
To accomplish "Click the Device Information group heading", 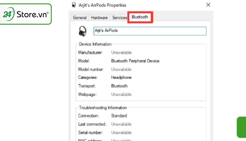I will [95, 44].
